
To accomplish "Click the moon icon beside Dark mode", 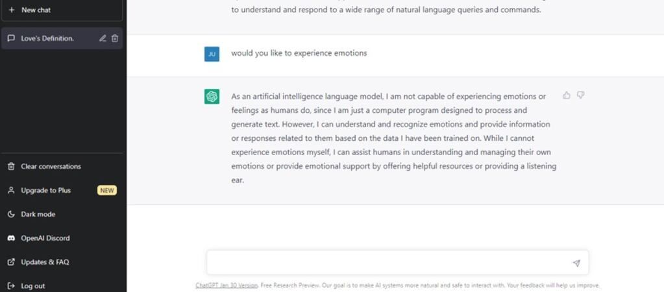I will point(11,214).
